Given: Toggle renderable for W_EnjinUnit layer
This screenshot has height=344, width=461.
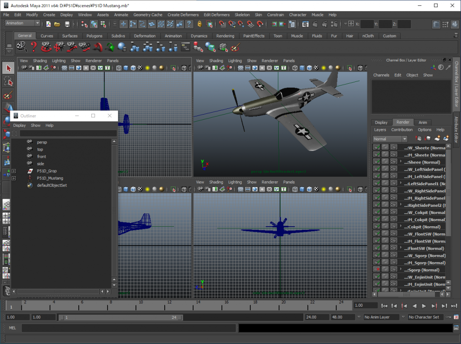Looking at the screenshot, I should tap(376, 277).
